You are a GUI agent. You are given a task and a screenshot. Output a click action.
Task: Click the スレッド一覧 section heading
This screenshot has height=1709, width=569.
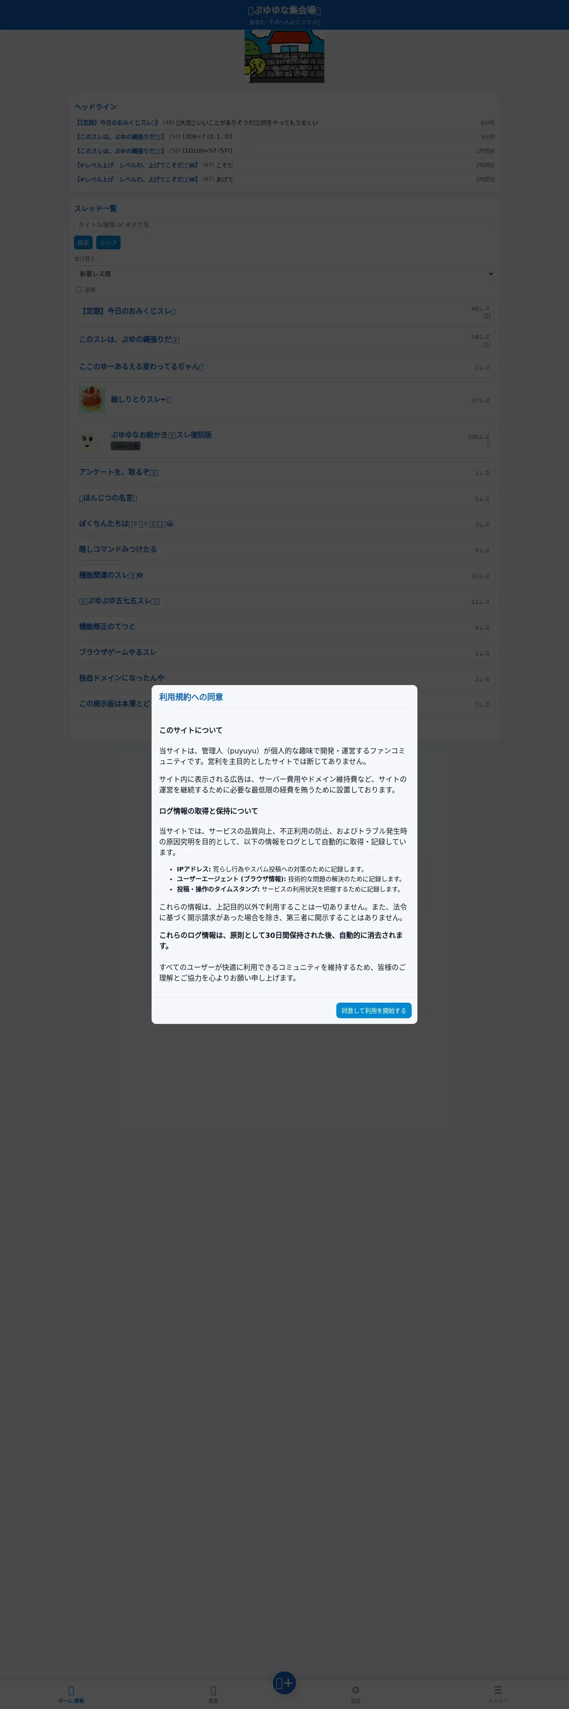(95, 209)
